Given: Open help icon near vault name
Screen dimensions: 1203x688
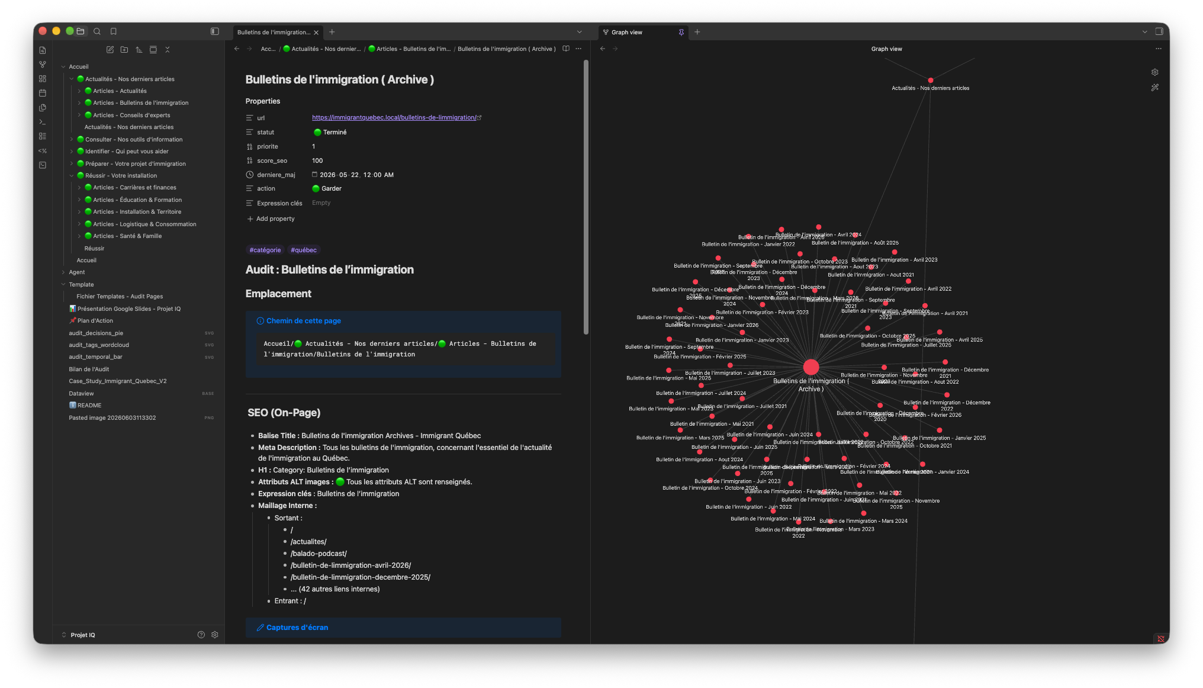Looking at the screenshot, I should [x=201, y=635].
